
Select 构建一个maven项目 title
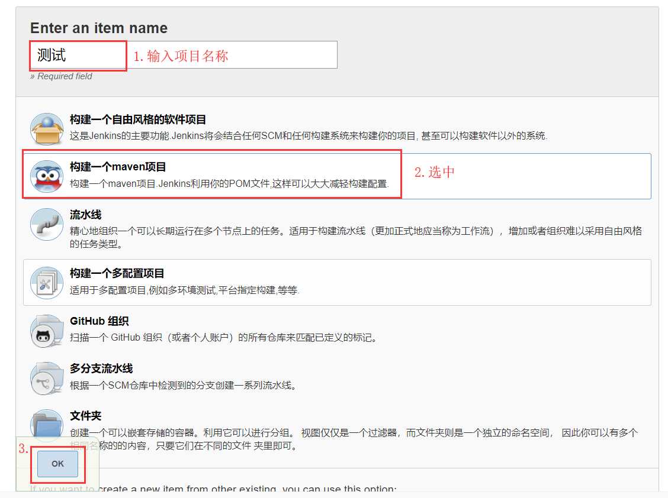point(118,167)
